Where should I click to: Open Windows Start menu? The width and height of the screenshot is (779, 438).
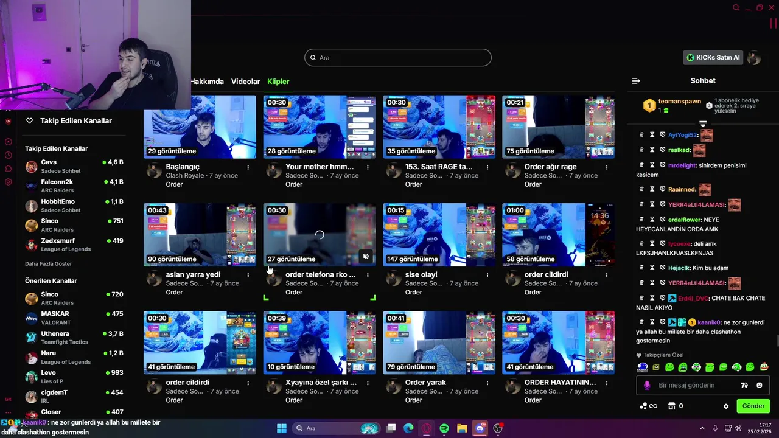pos(282,428)
